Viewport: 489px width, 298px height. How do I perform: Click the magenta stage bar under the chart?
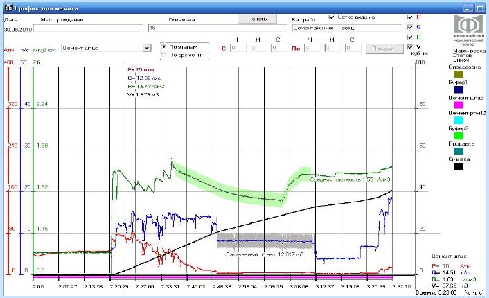point(213,277)
